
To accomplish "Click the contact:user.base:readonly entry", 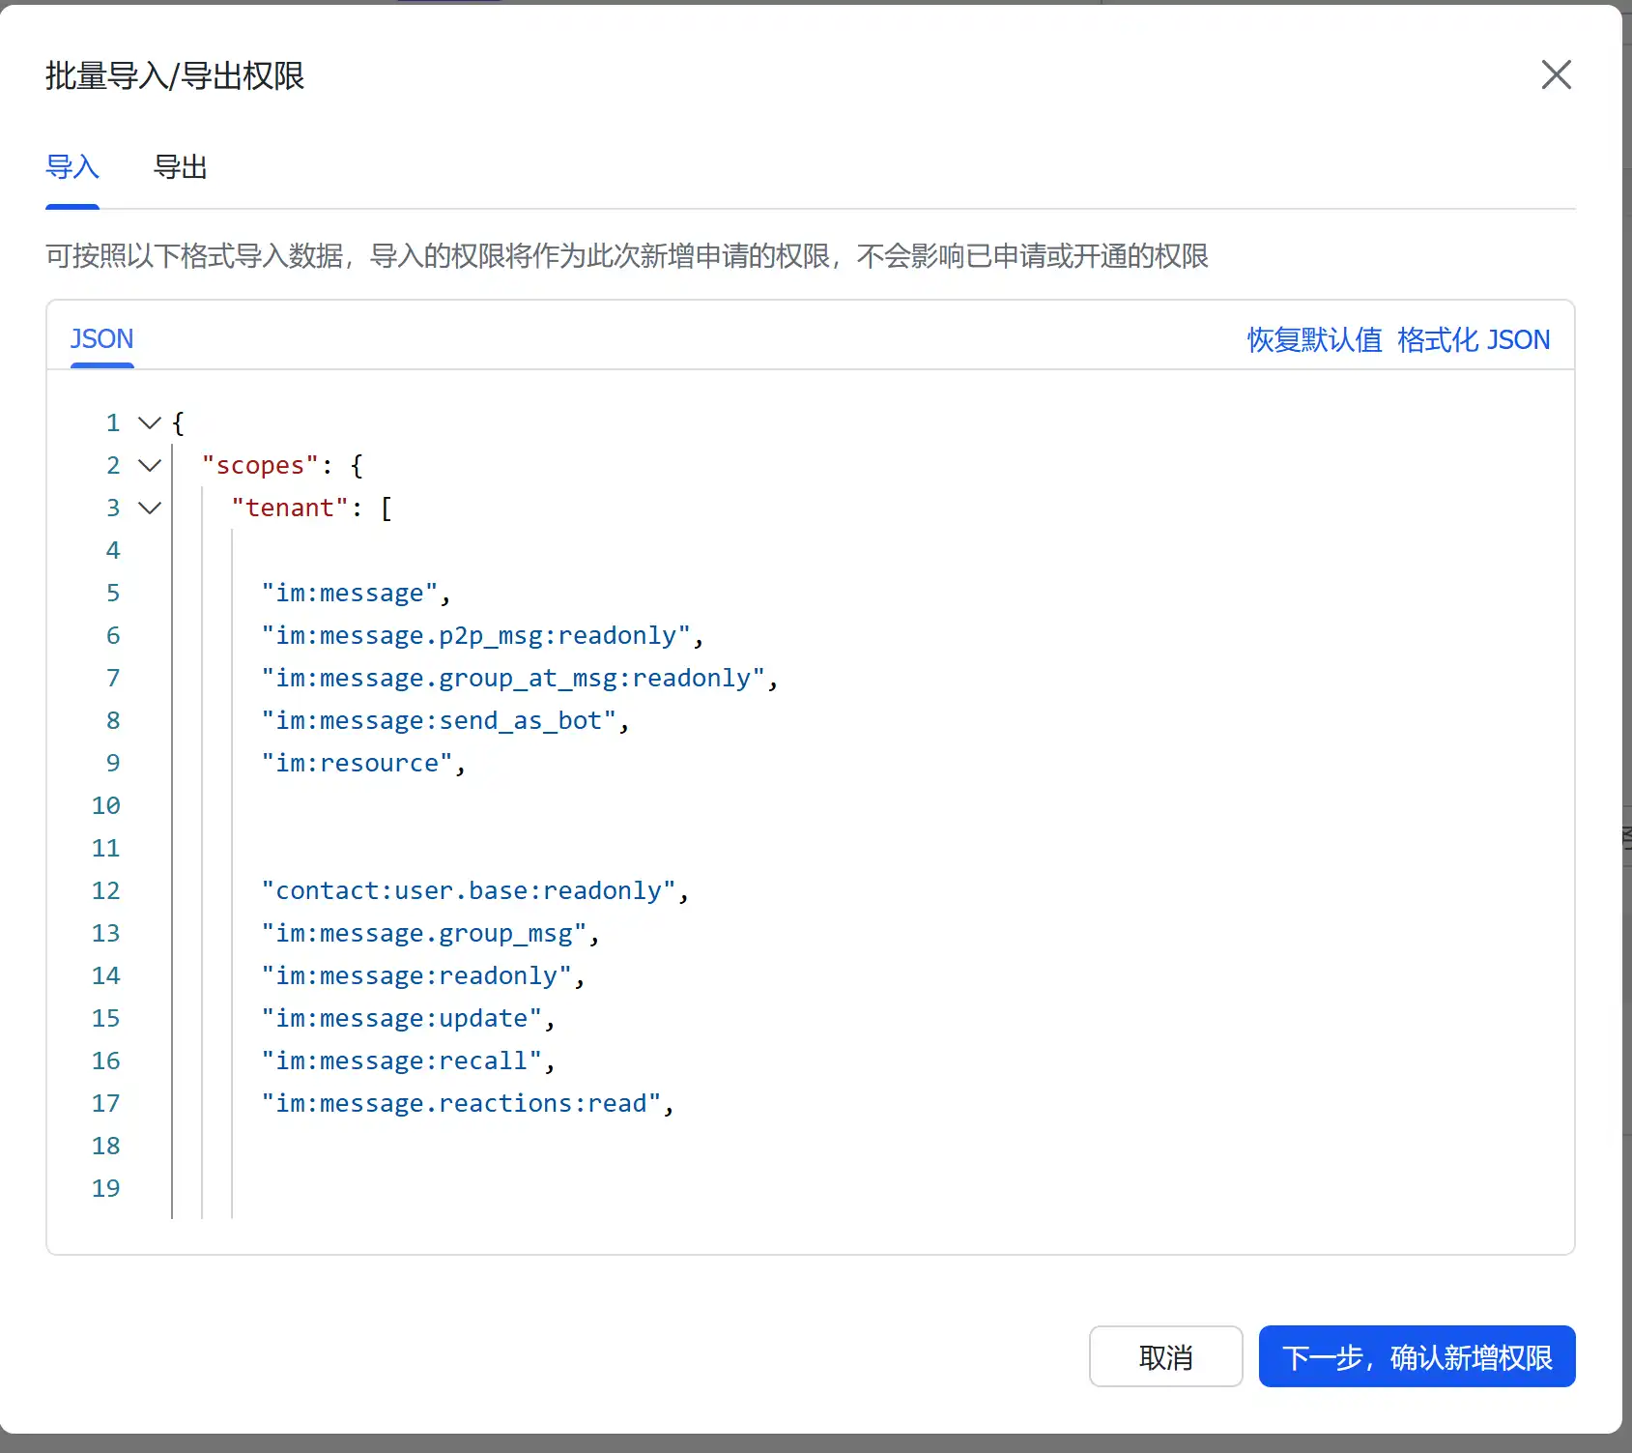I will [x=469, y=889].
